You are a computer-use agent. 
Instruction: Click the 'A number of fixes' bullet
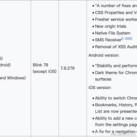pos(116,6)
